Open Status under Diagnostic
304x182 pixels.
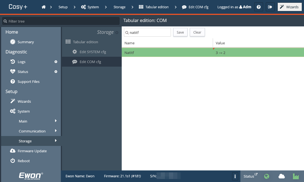click(23, 72)
